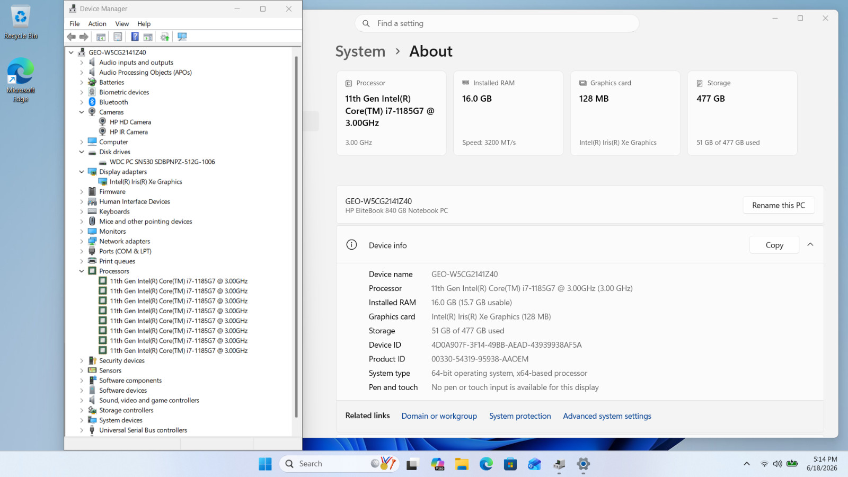
Task: Click the magnifier icon in Find a setting
Action: coord(366,23)
